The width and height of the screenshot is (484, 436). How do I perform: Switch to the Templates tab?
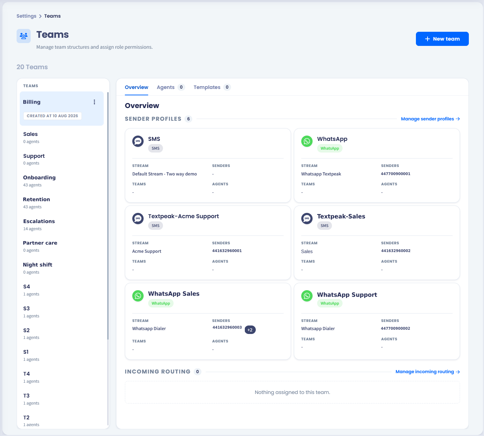212,87
